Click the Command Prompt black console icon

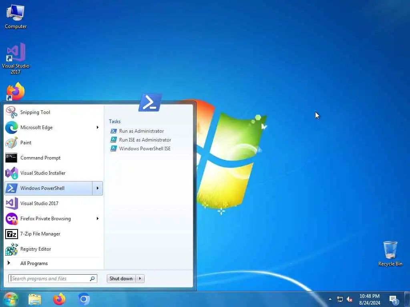pyautogui.click(x=12, y=157)
